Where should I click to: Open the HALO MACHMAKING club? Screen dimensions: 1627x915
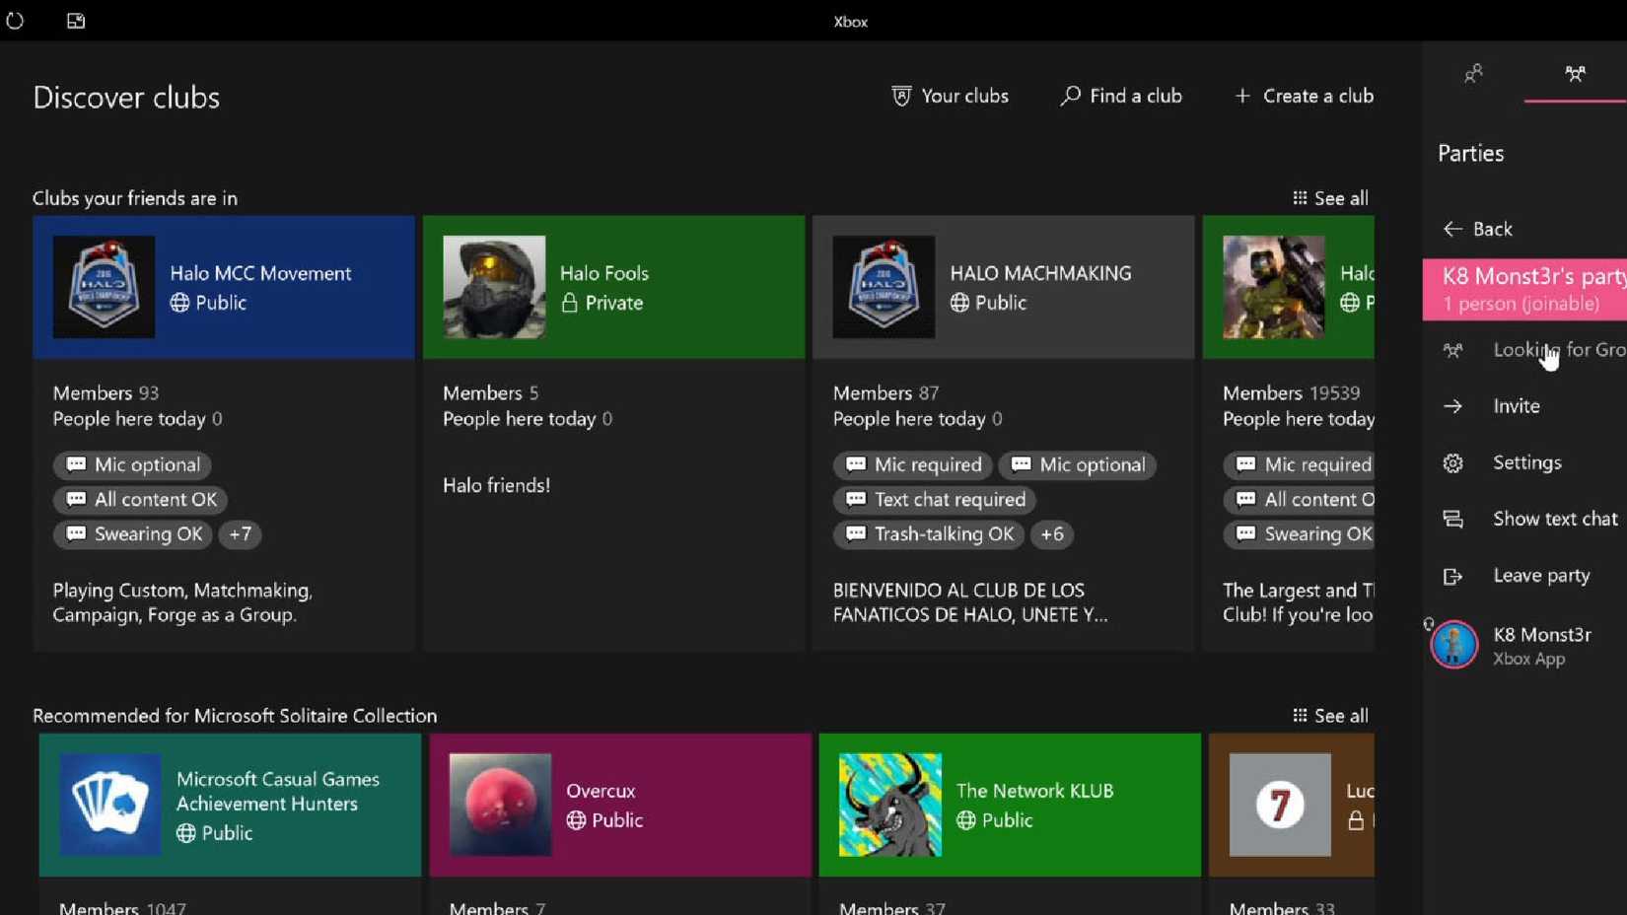[1002, 287]
